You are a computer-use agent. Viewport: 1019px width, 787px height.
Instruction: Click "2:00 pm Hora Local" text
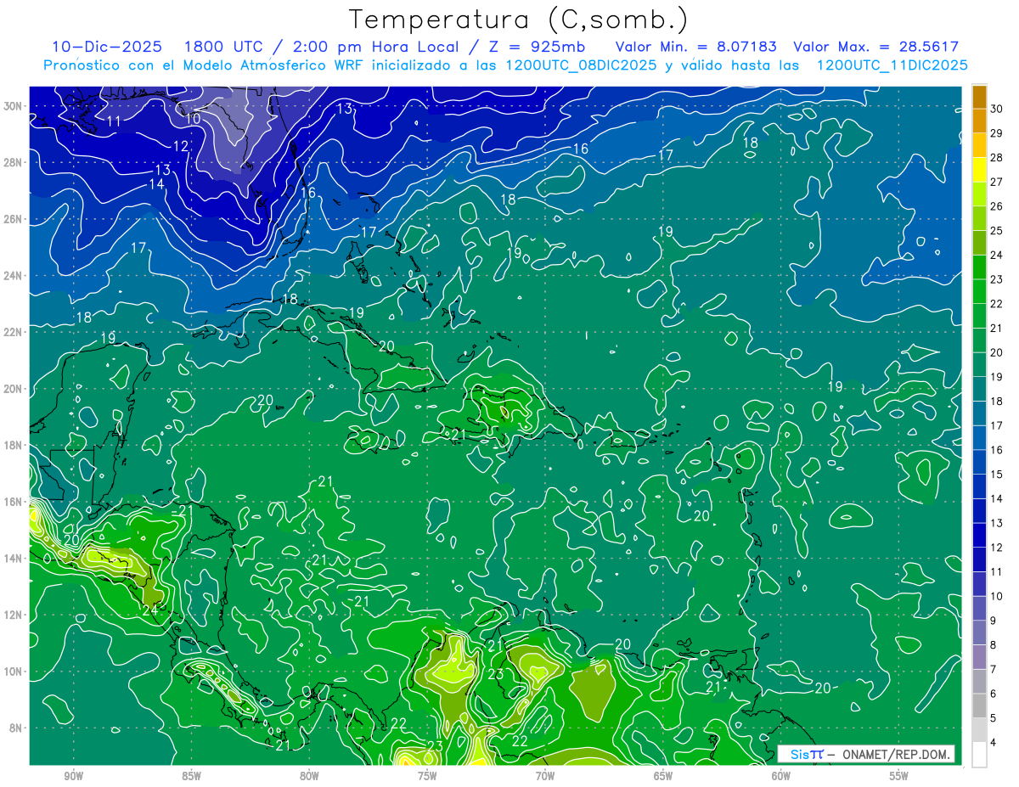[x=369, y=47]
